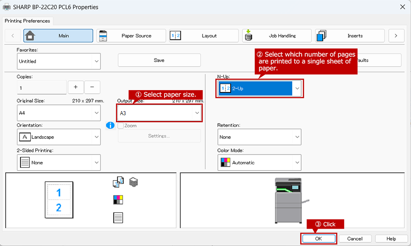
Task: Click the Cancel button
Action: [355, 239]
